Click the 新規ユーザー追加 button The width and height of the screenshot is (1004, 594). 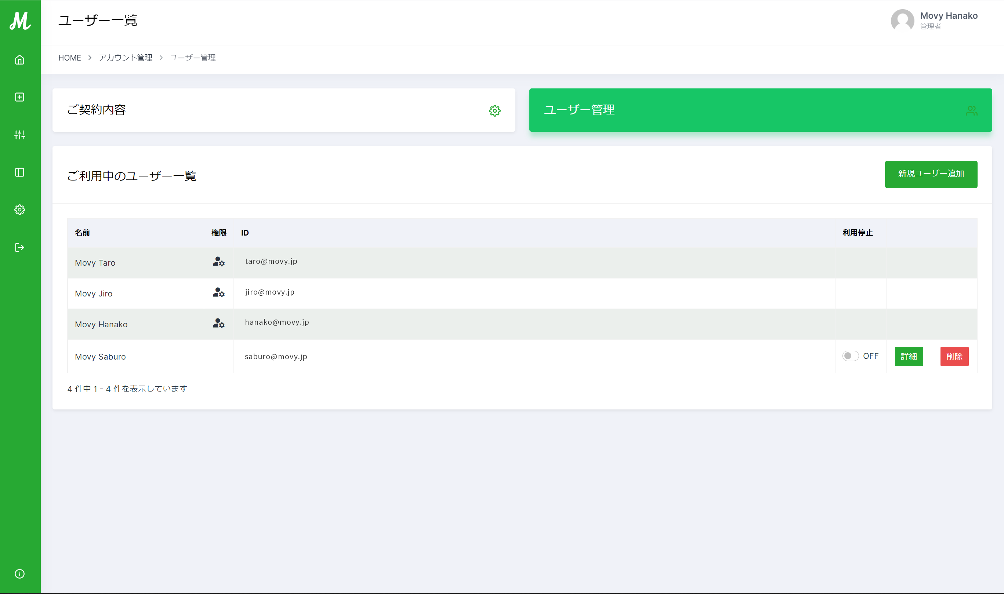pyautogui.click(x=931, y=174)
